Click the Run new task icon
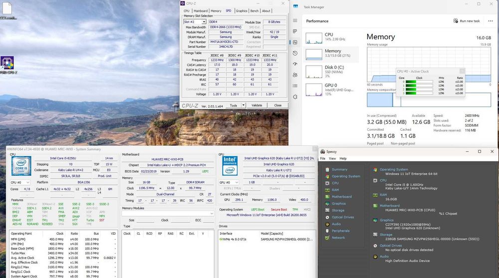 coord(456,21)
